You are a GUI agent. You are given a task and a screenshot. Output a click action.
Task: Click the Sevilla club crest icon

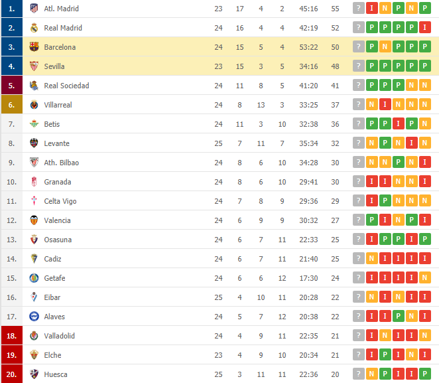pos(34,66)
